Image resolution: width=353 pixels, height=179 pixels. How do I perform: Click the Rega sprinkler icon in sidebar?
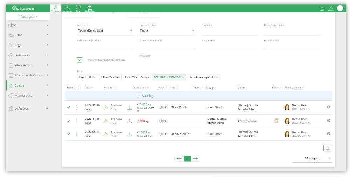(x=11, y=45)
